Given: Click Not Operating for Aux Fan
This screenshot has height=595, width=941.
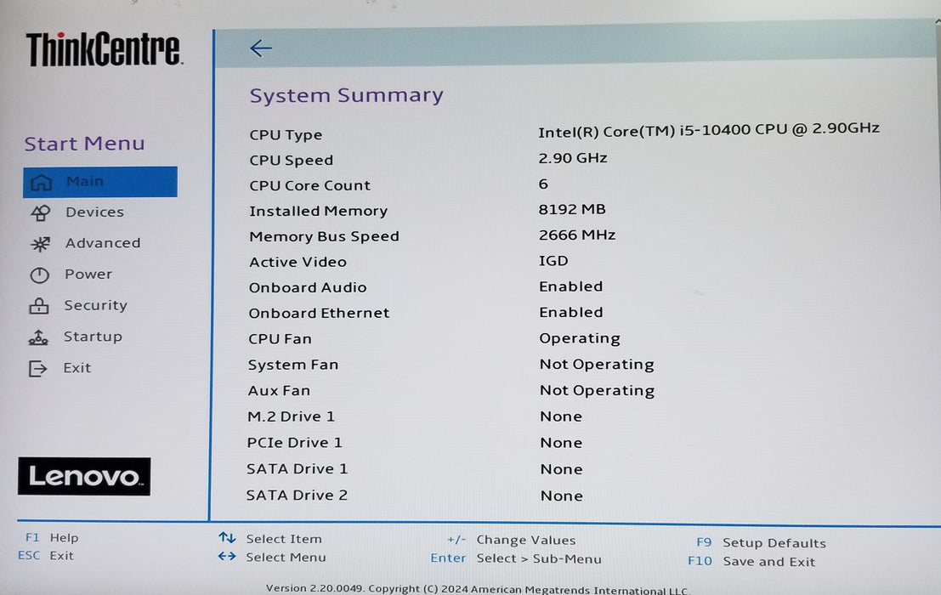Looking at the screenshot, I should click(597, 390).
